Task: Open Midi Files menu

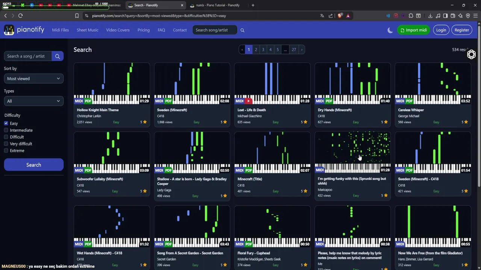Action: pos(60,30)
